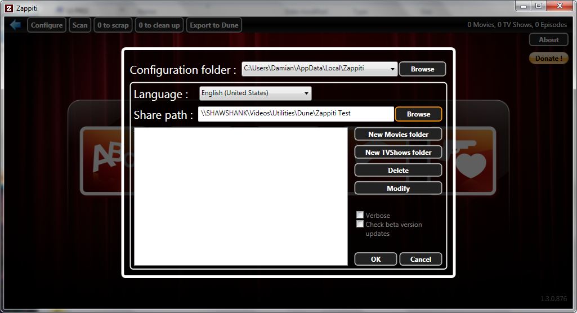The image size is (577, 313).
Task: Maximize the Zappiti window
Action: point(539,6)
